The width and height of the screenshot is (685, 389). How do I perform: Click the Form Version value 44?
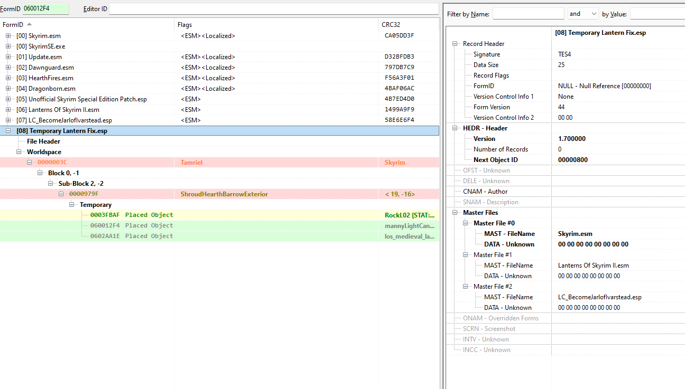coord(561,107)
